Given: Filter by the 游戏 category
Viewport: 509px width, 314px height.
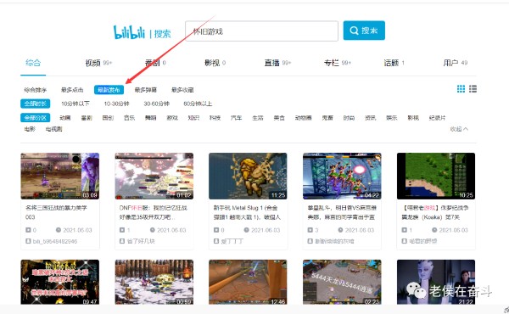Looking at the screenshot, I should point(172,118).
